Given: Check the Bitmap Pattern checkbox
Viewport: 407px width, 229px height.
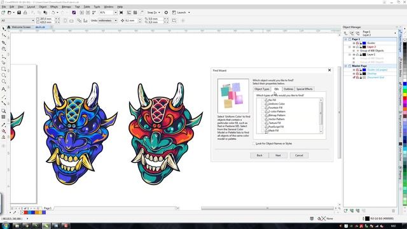Looking at the screenshot, I should (x=263, y=115).
